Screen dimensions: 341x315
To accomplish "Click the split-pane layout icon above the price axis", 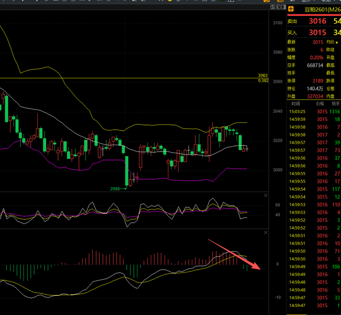I will [283, 7].
